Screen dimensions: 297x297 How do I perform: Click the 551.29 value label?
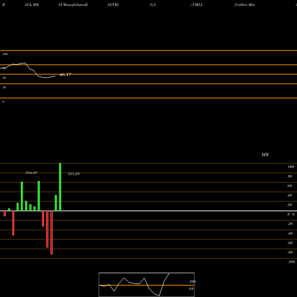pos(74,173)
